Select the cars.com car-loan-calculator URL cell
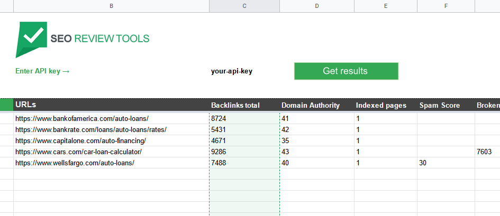 [x=111, y=152]
